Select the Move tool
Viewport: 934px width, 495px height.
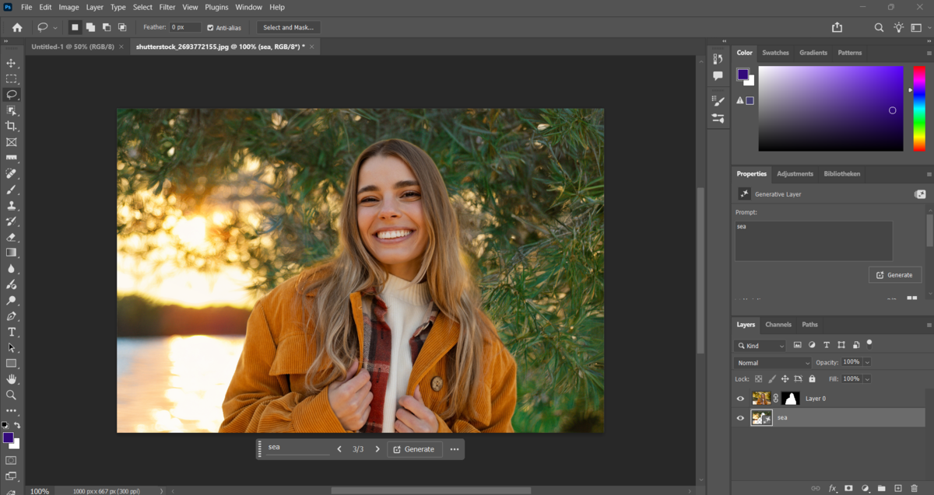click(x=12, y=63)
